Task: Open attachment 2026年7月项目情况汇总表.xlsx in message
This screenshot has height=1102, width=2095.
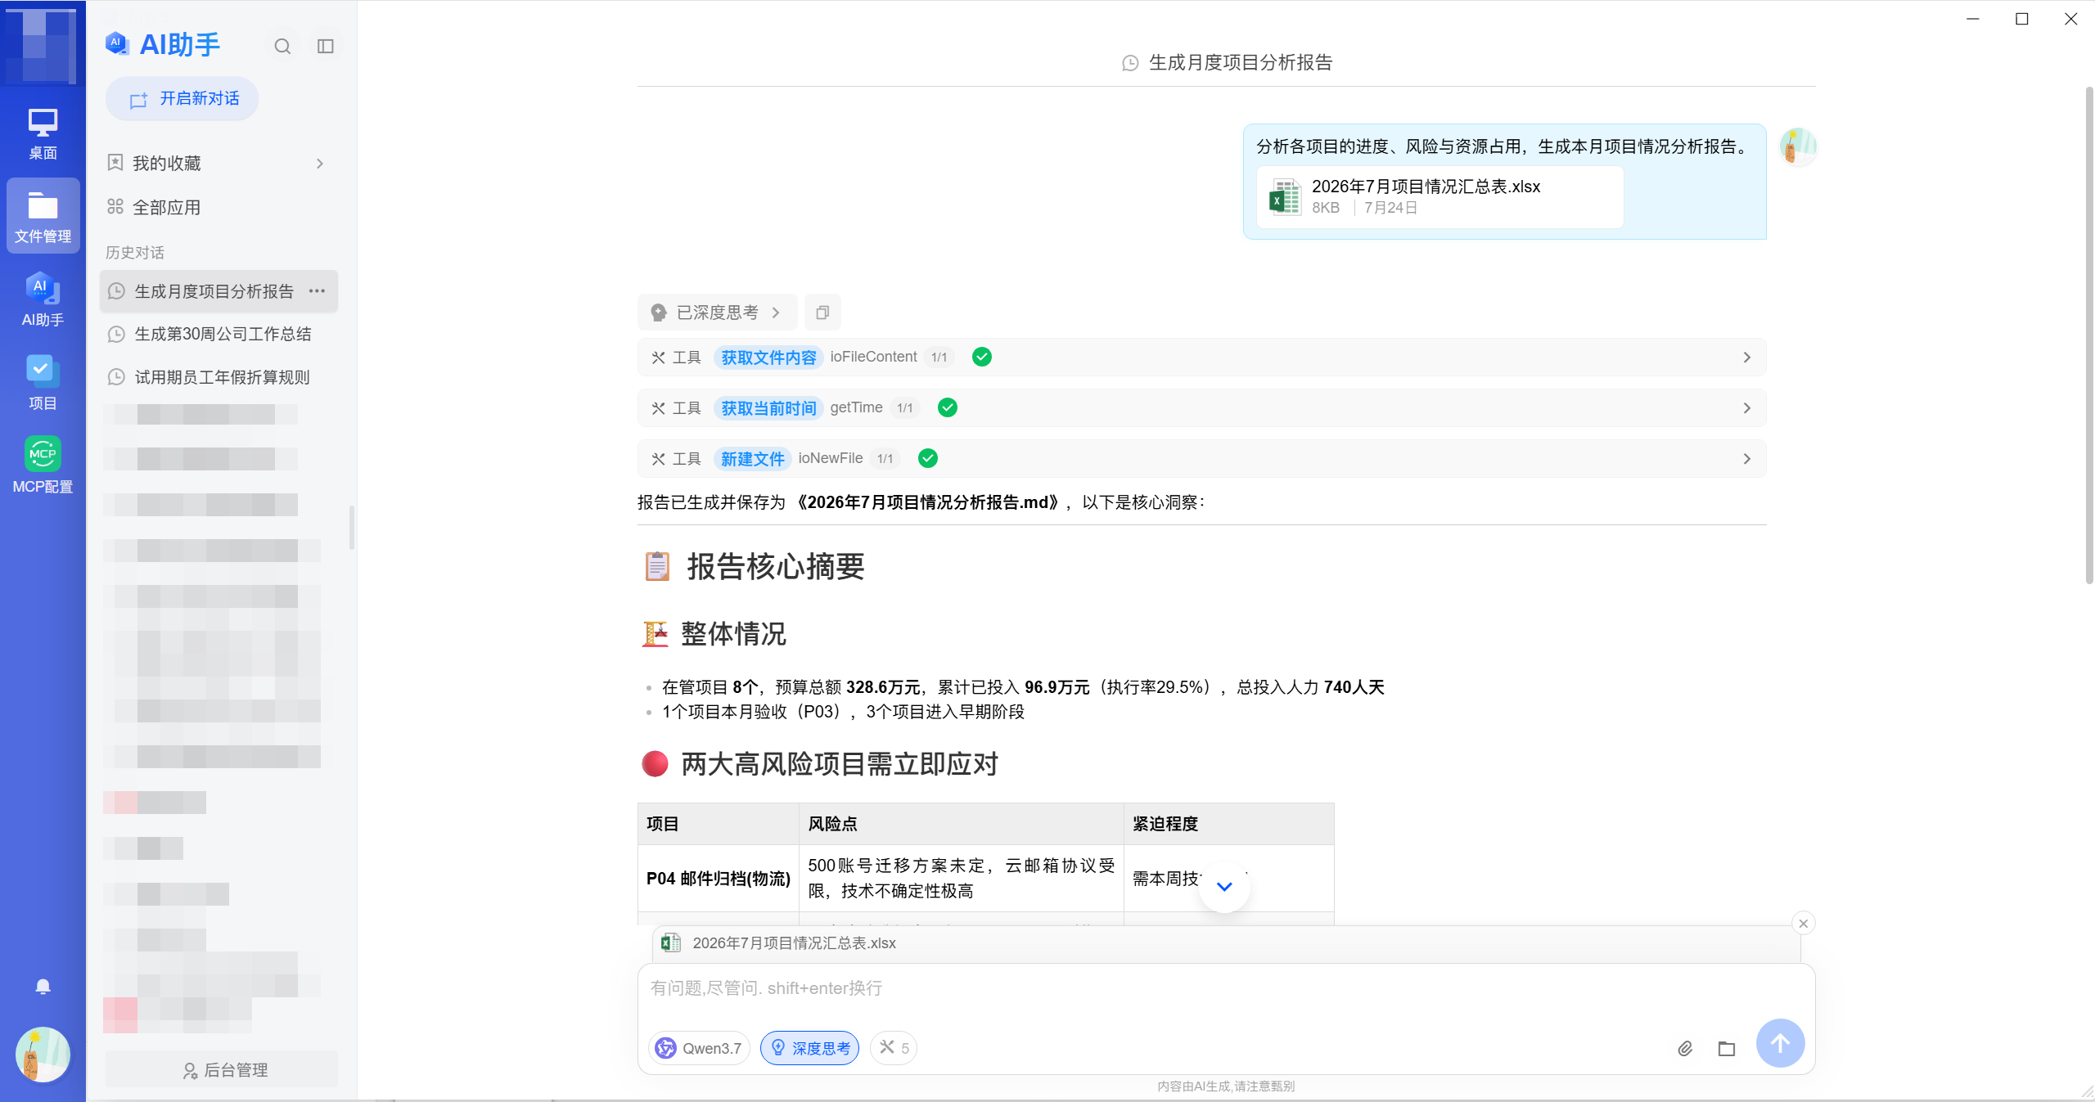Action: (x=1439, y=197)
